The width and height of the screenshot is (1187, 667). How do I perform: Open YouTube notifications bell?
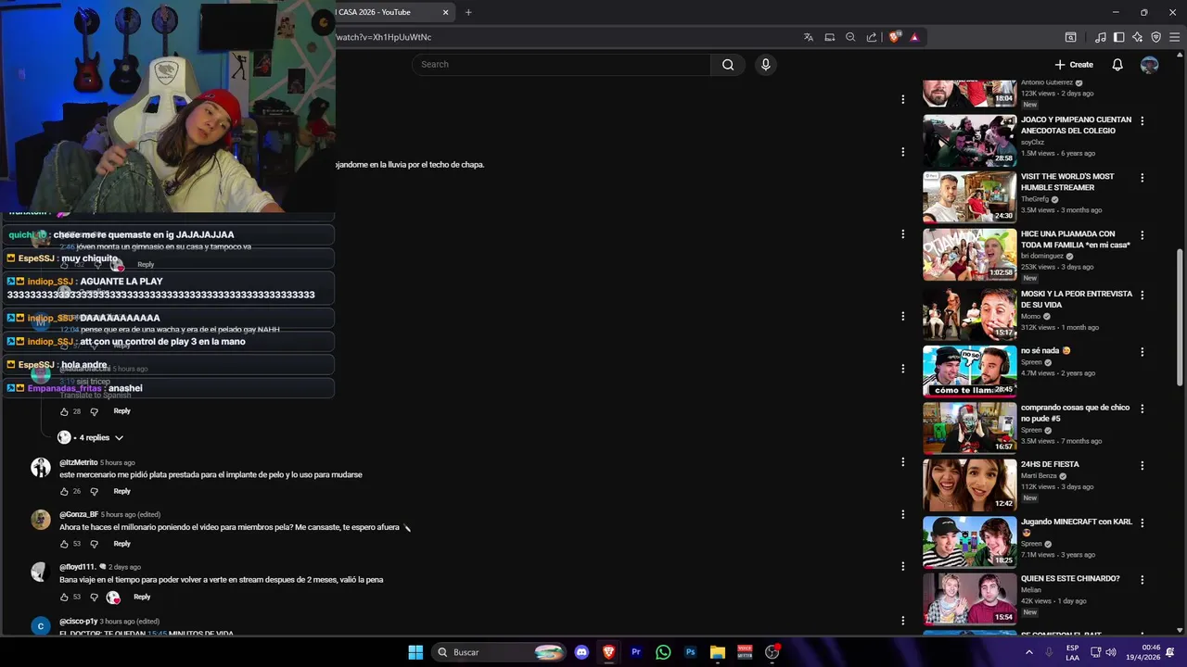(x=1117, y=65)
